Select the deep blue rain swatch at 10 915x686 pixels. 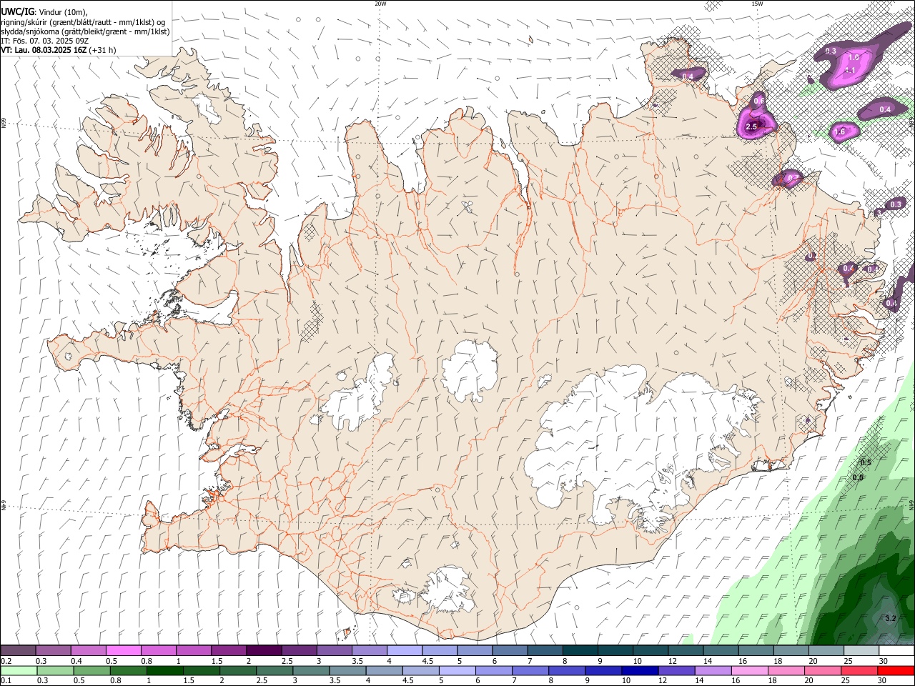click(x=639, y=670)
